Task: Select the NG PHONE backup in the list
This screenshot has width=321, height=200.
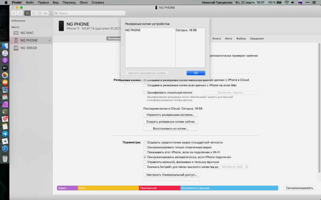Action: (150, 30)
